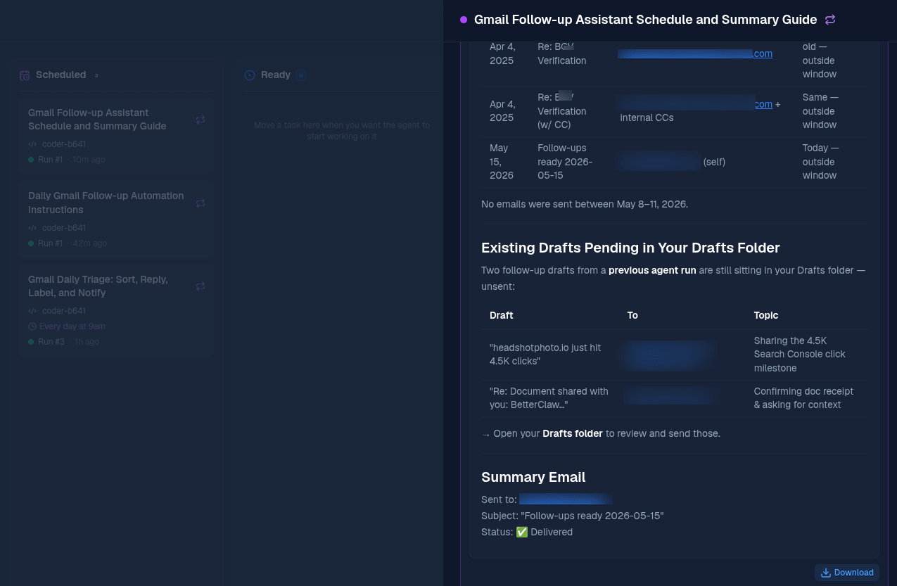Click the Ready column circle icon

click(250, 75)
